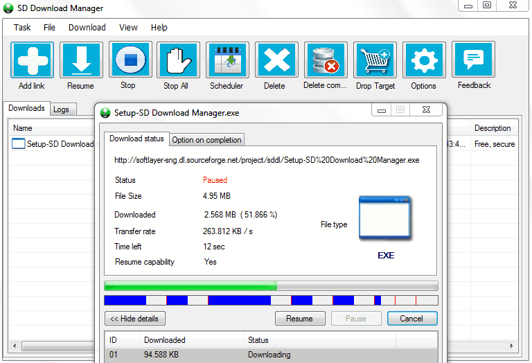Open the Download menu
Image resolution: width=532 pixels, height=363 pixels.
(87, 28)
